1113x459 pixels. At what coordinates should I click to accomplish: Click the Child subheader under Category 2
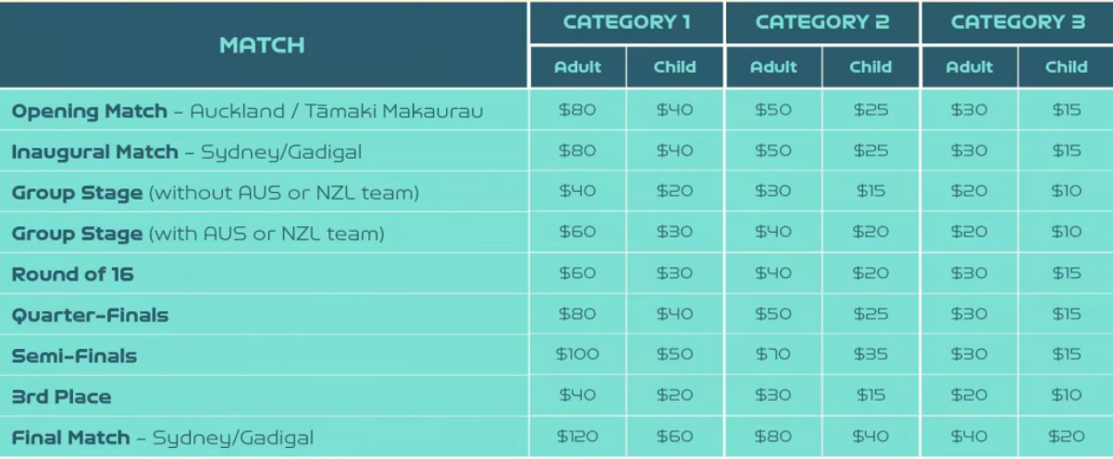click(x=871, y=66)
